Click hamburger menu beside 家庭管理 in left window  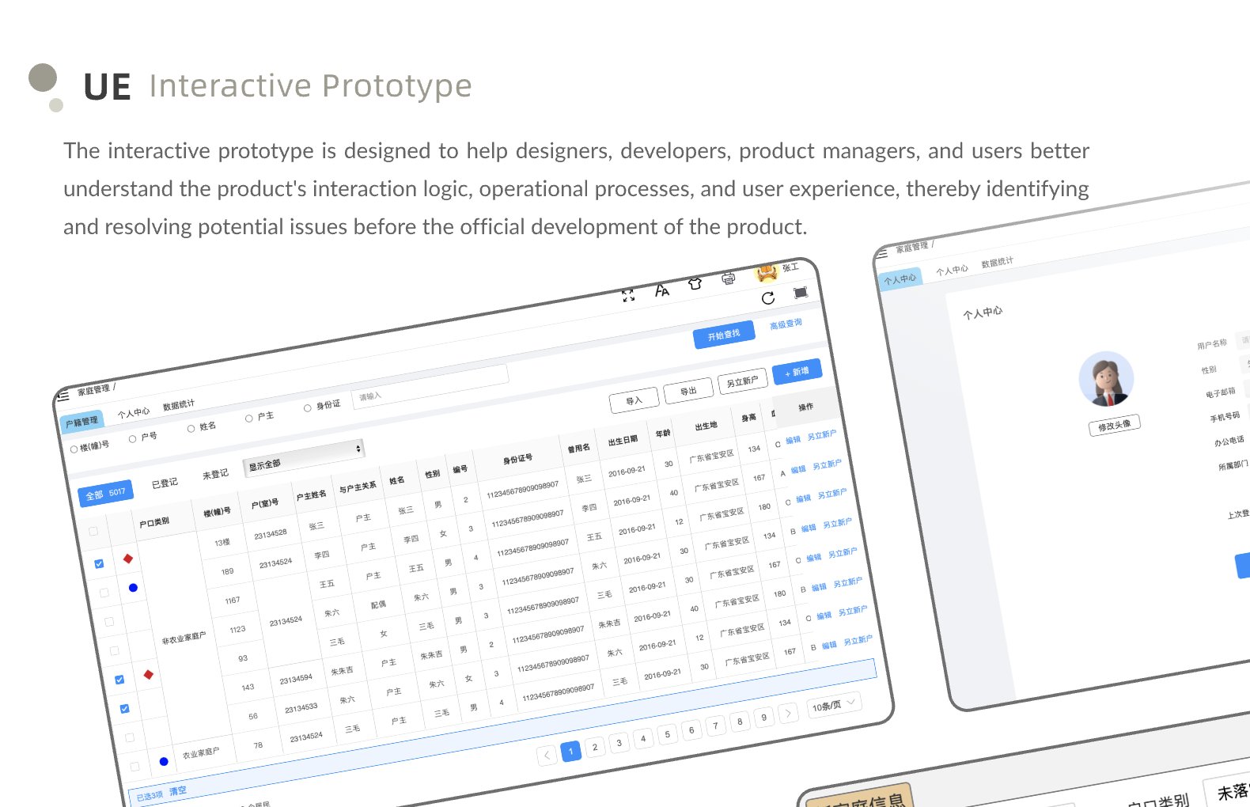(x=63, y=396)
